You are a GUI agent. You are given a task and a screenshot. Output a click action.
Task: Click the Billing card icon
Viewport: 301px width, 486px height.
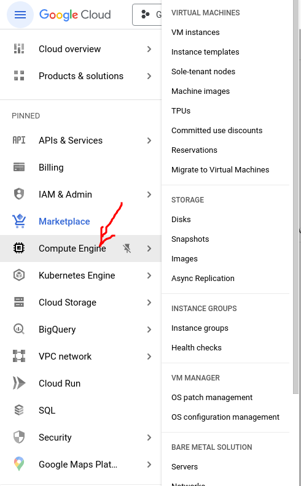[19, 167]
